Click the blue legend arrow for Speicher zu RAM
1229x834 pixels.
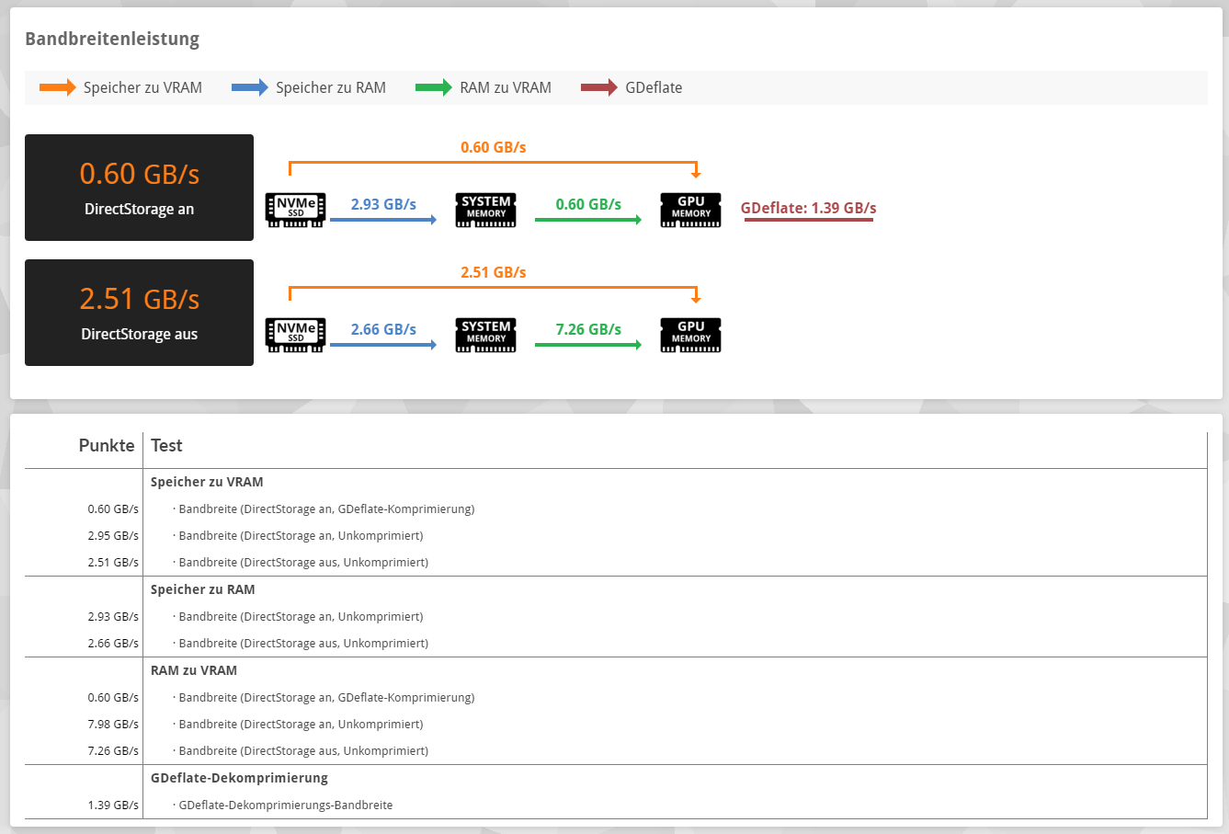click(x=250, y=87)
